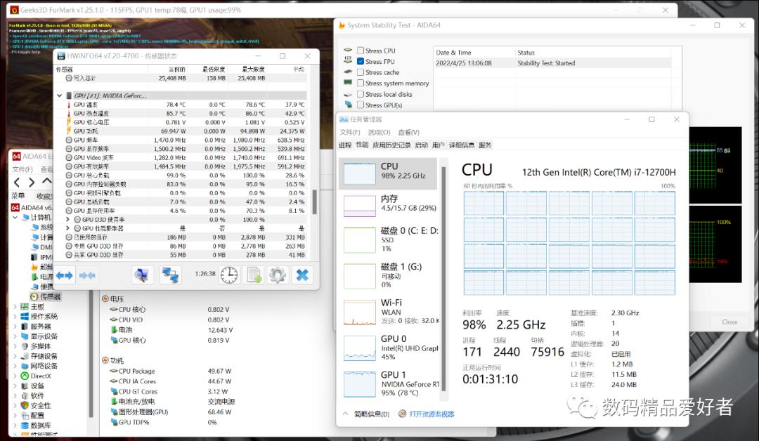This screenshot has width=759, height=441.
Task: Click HWiNFO blue X close-sensors icon
Action: tap(302, 275)
